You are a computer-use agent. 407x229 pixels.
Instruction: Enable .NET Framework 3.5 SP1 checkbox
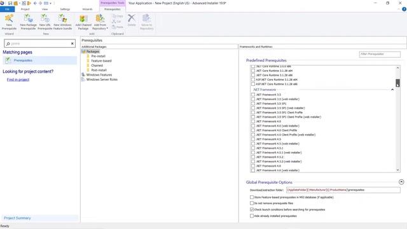(253, 104)
